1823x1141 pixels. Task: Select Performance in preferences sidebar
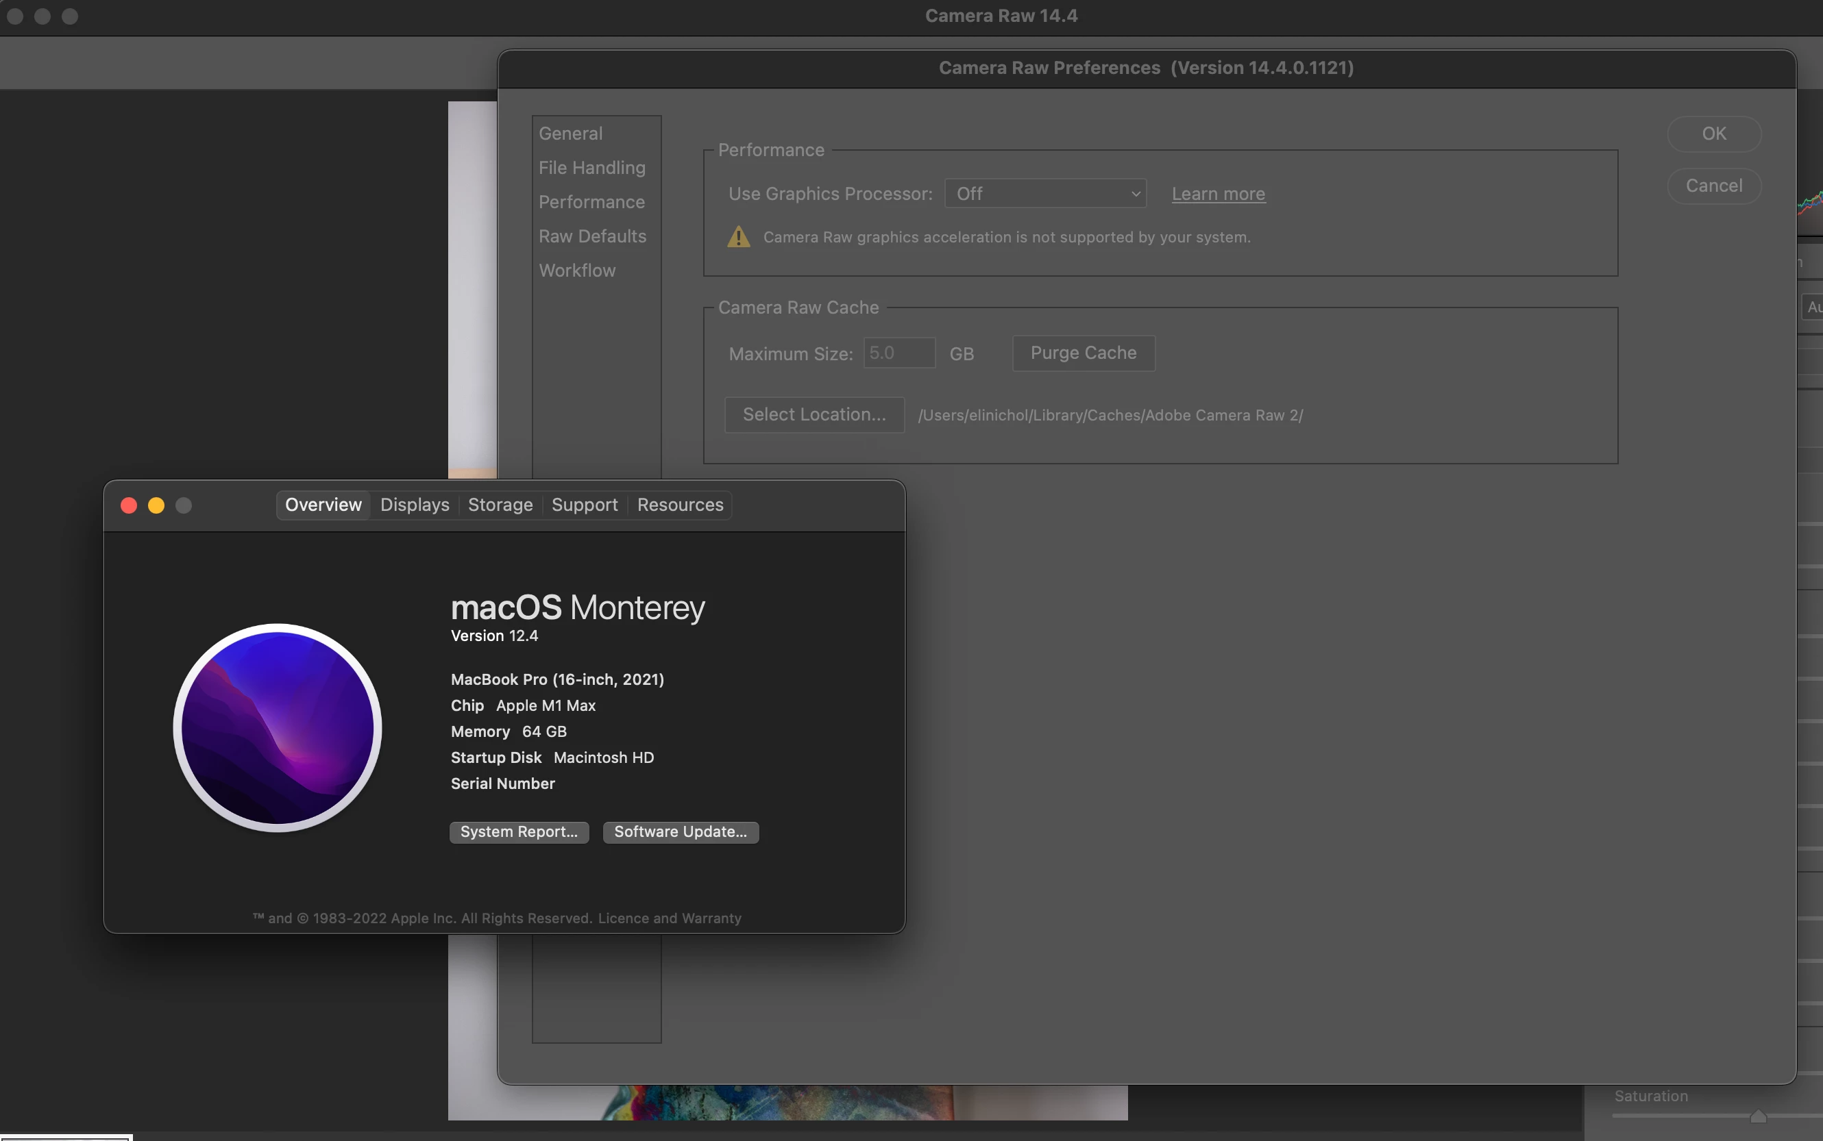pyautogui.click(x=591, y=202)
